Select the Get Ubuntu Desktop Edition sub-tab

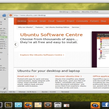(x=57, y=27)
